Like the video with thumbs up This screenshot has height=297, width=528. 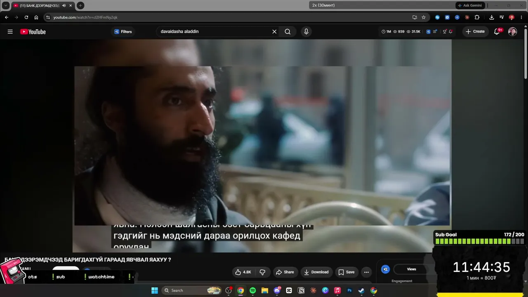coord(243,272)
